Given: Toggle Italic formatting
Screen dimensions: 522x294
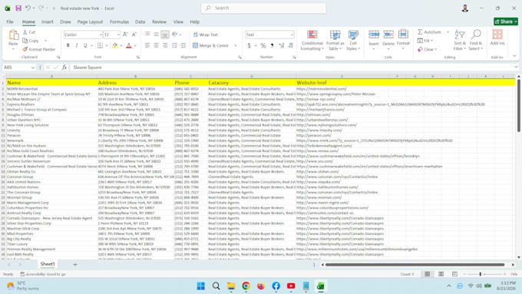Looking at the screenshot, I should coord(77,45).
